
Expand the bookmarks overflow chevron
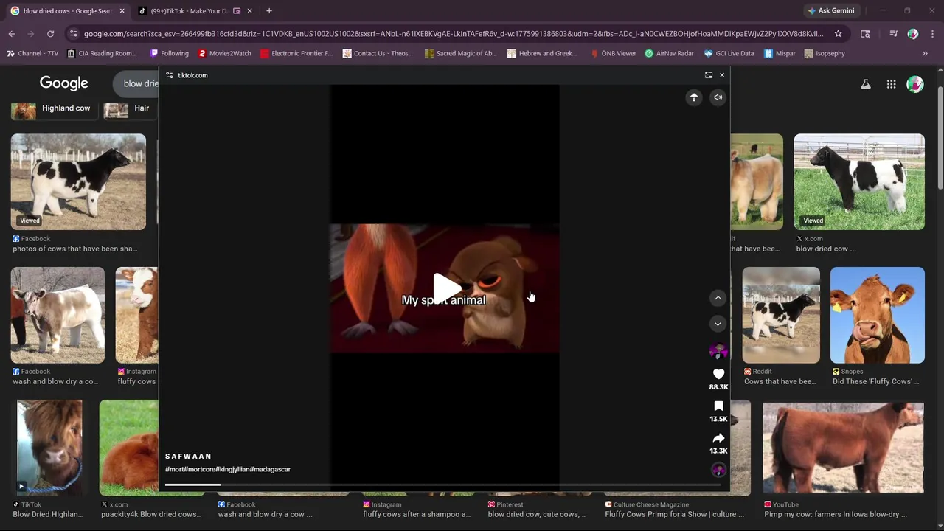925,53
